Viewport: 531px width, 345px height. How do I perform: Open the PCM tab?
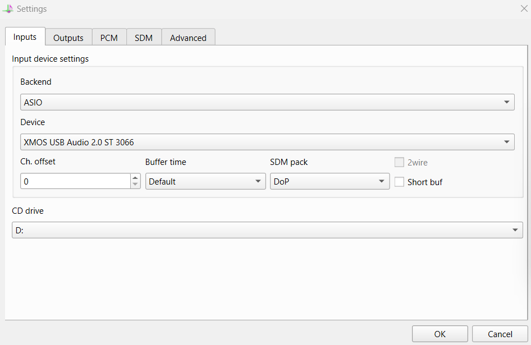tap(109, 38)
